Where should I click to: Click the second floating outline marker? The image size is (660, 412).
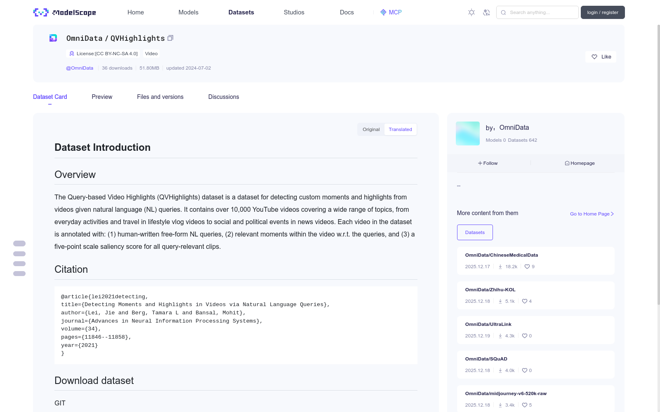(19, 254)
